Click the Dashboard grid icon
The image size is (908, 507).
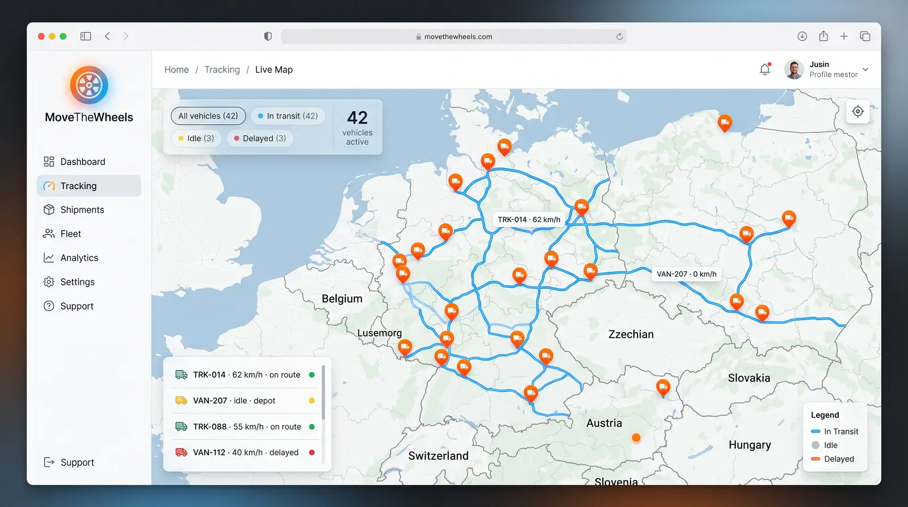point(49,162)
